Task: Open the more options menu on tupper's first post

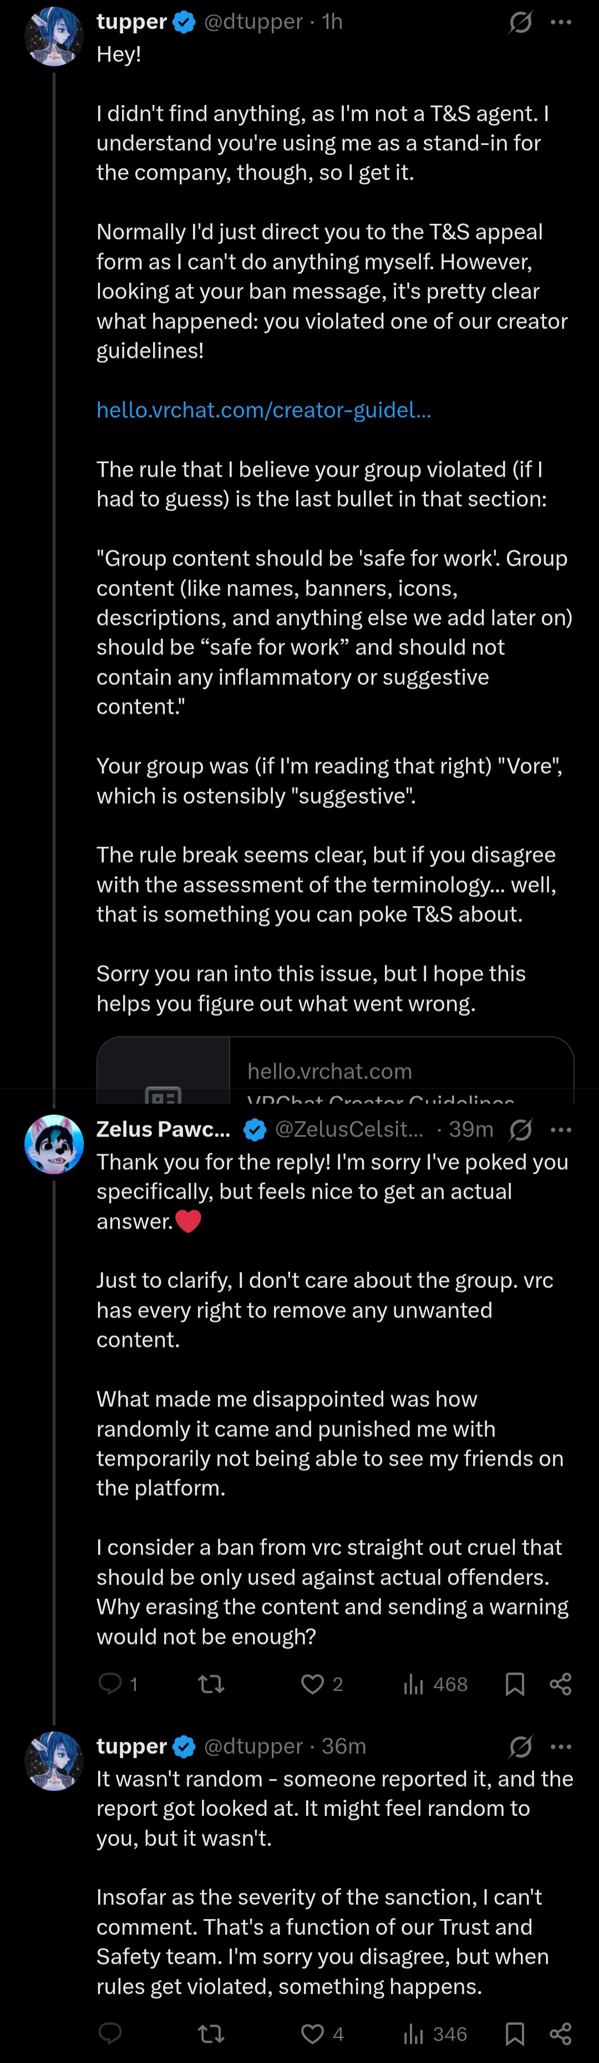Action: point(561,22)
